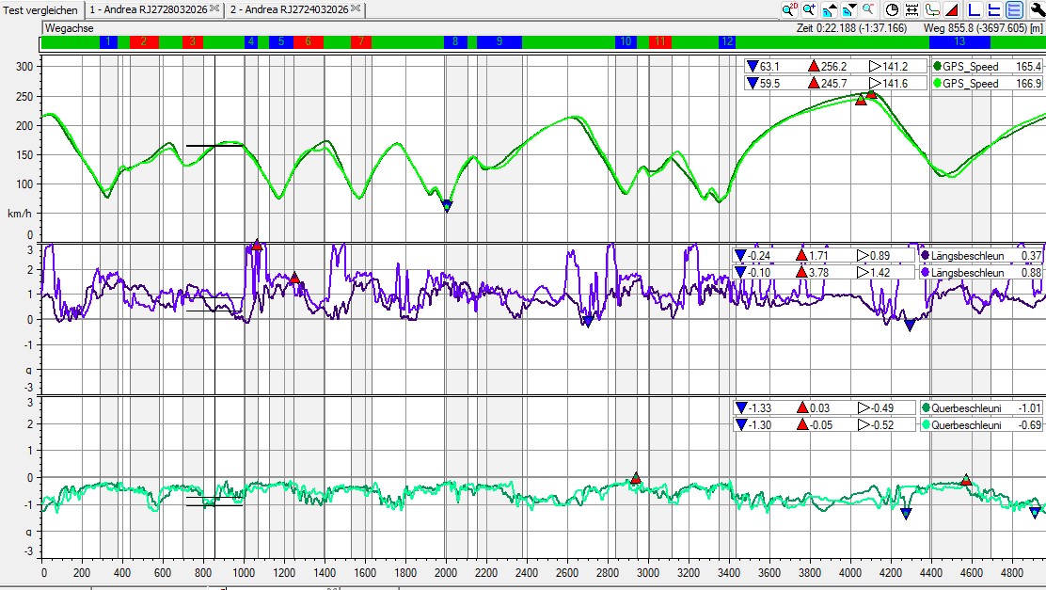Click the light purple Längsbeschleun legend entry
The image size is (1046, 590).
click(982, 272)
